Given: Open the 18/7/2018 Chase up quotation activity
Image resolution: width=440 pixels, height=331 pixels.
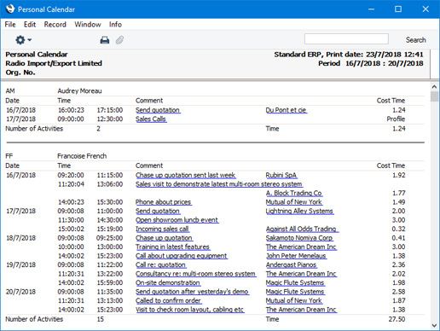Looking at the screenshot, I should (x=164, y=238).
